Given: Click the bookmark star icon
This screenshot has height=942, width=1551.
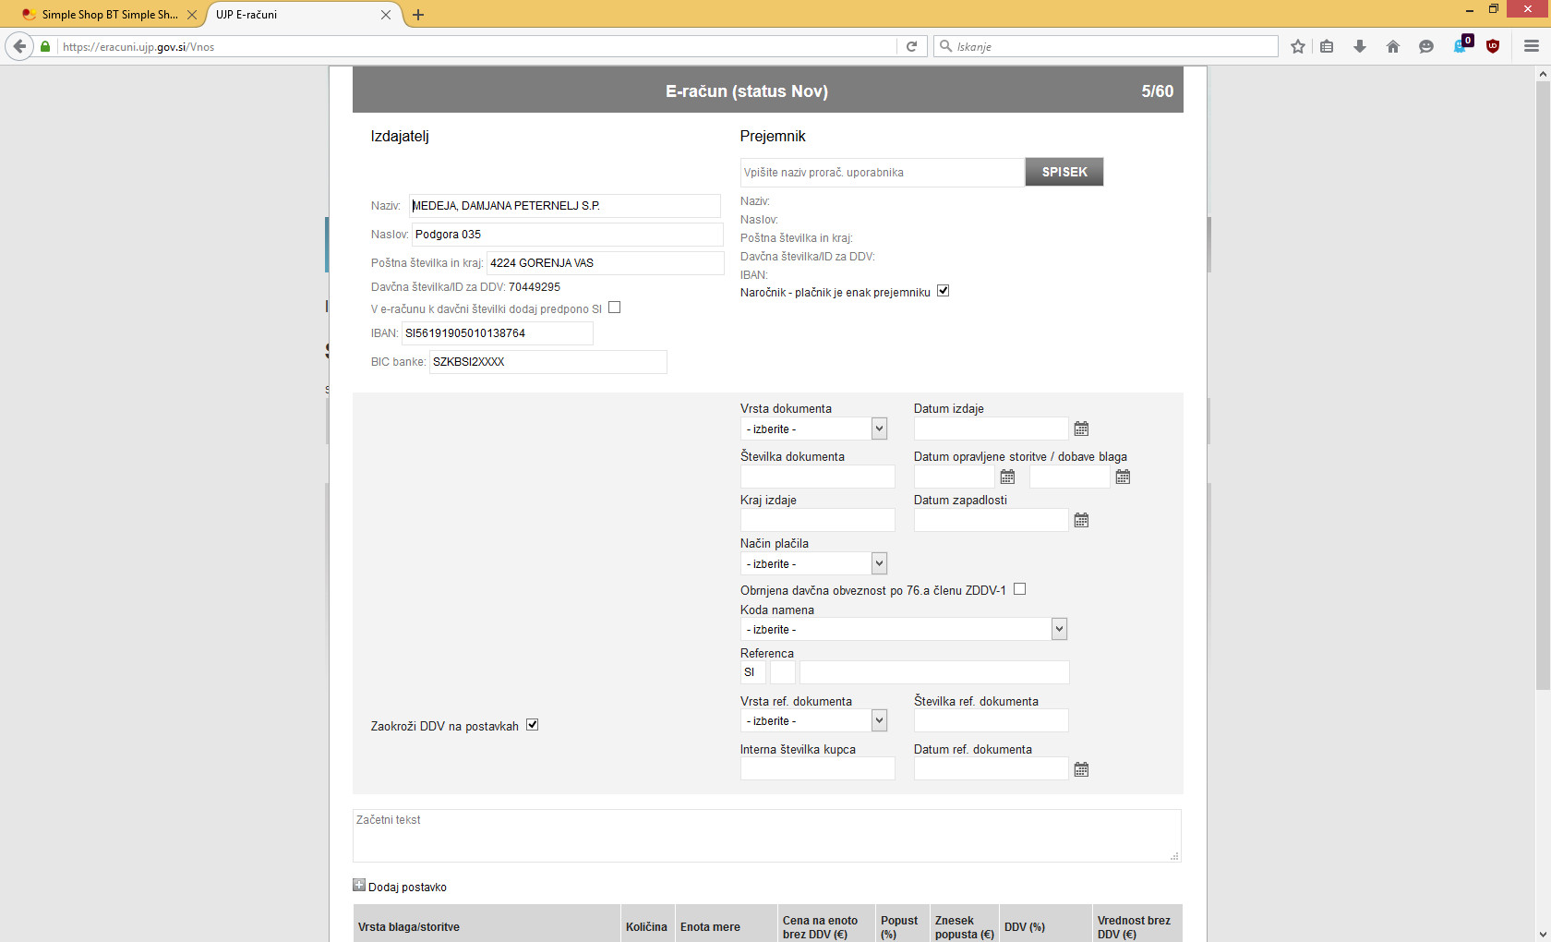Looking at the screenshot, I should (1298, 46).
